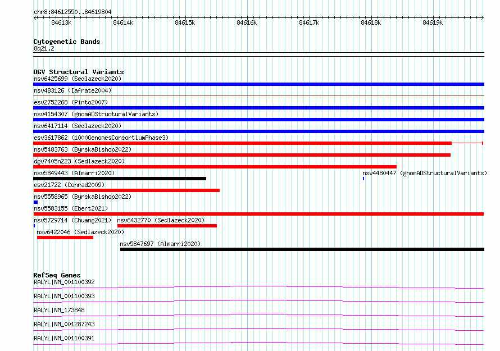The height and width of the screenshot is (351, 500).
Task: Click the 84614k ruler tick label
Action: point(123,22)
